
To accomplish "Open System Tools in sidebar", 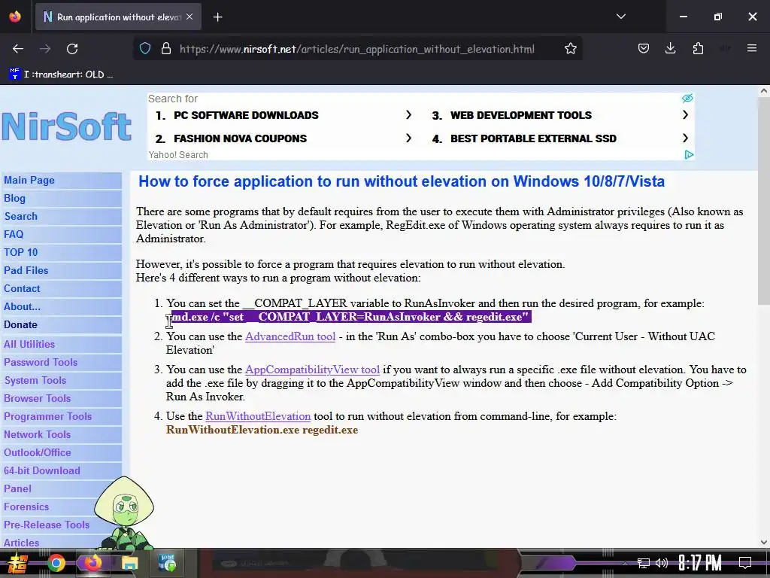I will pyautogui.click(x=35, y=380).
